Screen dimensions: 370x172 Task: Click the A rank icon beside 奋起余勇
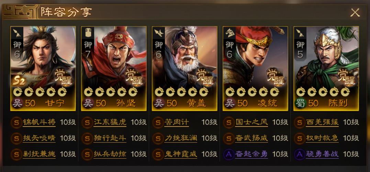pyautogui.click(x=229, y=154)
